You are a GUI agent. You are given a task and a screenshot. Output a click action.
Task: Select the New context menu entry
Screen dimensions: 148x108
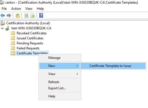click(x=59, y=66)
